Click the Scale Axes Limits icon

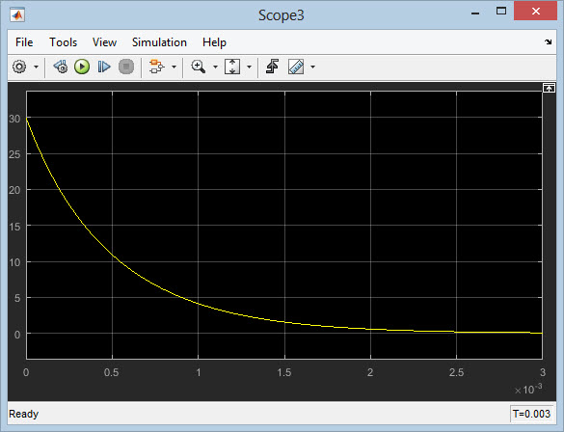coord(232,67)
